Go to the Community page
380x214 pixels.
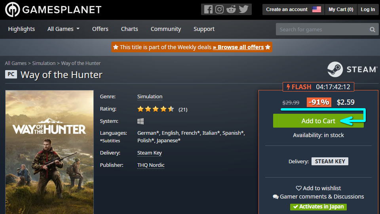(x=166, y=29)
